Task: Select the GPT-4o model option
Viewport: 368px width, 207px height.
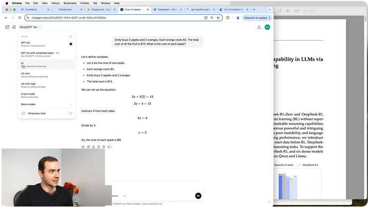Action: 46,44
